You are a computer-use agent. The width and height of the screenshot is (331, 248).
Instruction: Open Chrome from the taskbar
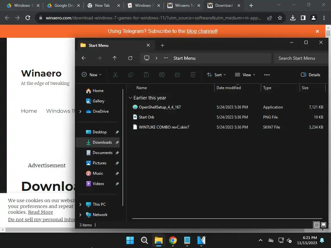tap(173, 240)
